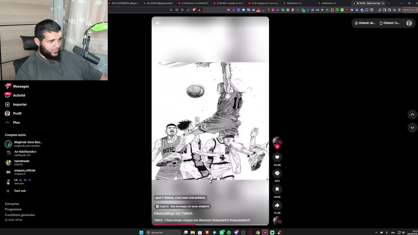418x235 pixels.
Task: Open the As-Salafiyyah followed account
Action: [21, 153]
